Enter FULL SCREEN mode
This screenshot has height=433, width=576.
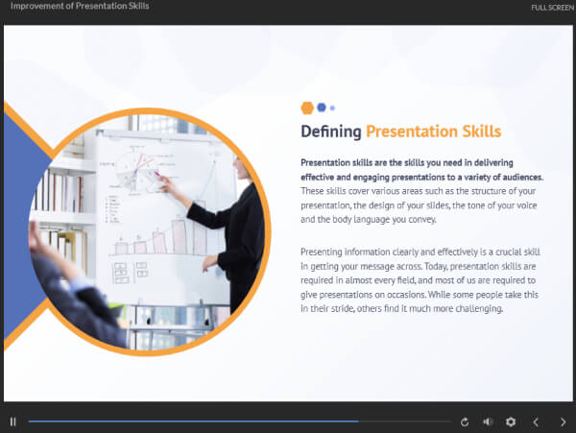553,8
